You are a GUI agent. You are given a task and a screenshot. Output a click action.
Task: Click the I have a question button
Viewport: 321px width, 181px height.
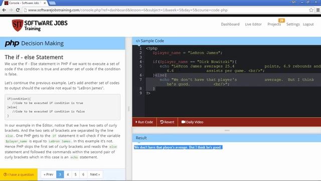pyautogui.click(x=19, y=174)
